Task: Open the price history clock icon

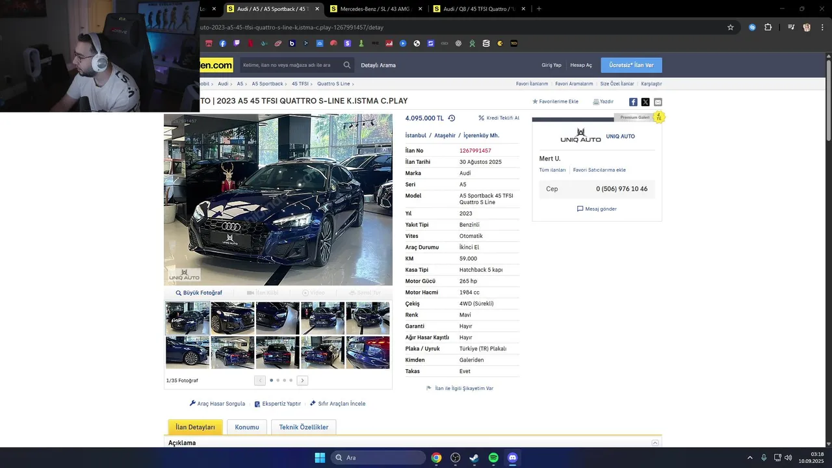Action: pos(452,118)
